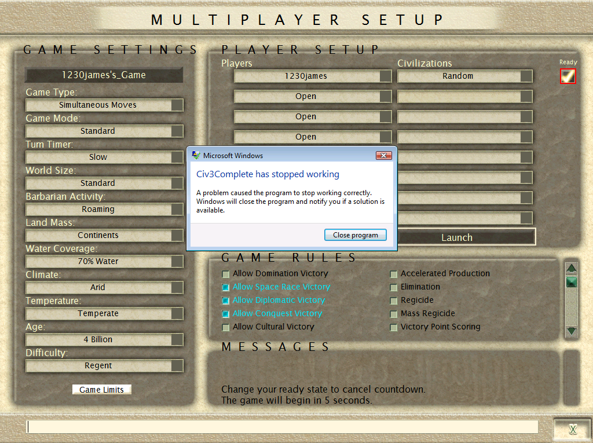Open the Game Limits settings
This screenshot has height=443, width=593.
pyautogui.click(x=102, y=389)
